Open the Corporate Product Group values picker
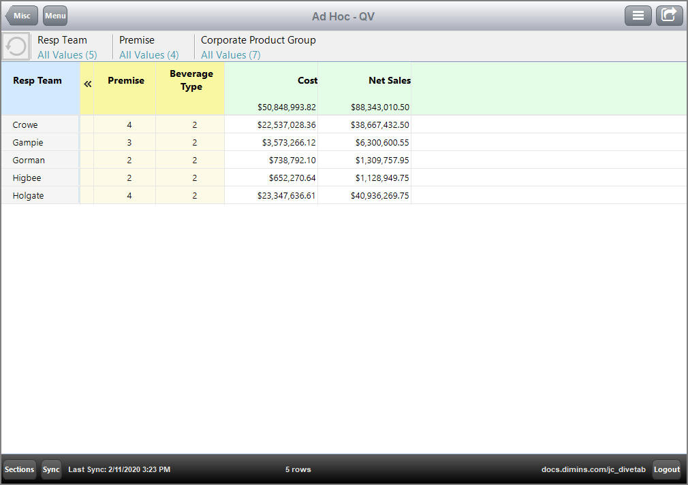 (x=230, y=55)
